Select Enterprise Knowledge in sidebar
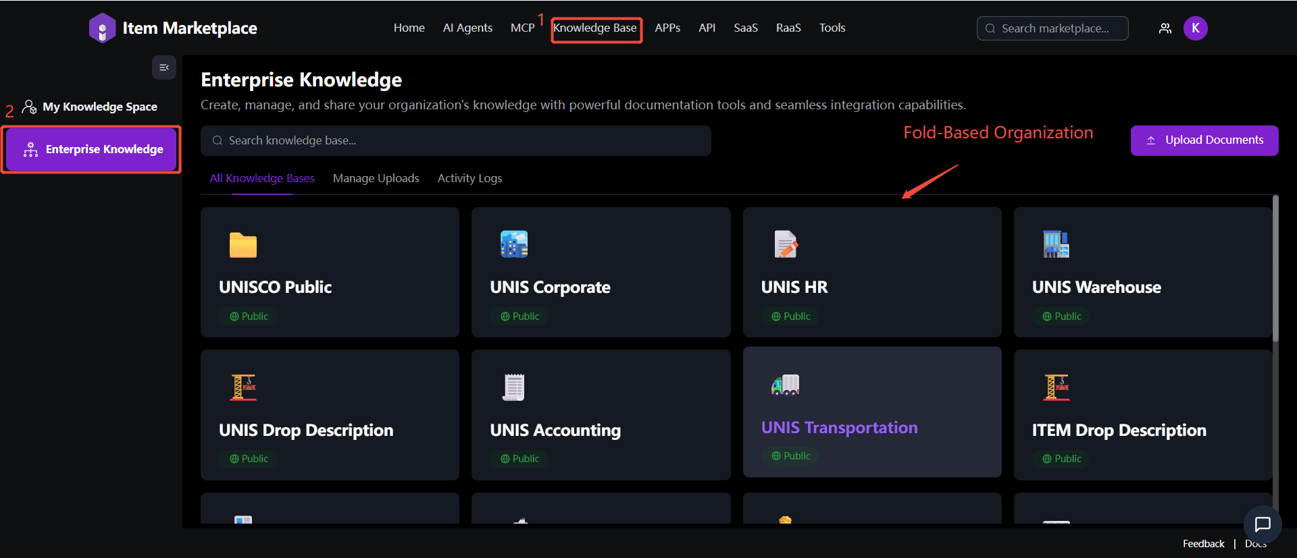 point(91,150)
